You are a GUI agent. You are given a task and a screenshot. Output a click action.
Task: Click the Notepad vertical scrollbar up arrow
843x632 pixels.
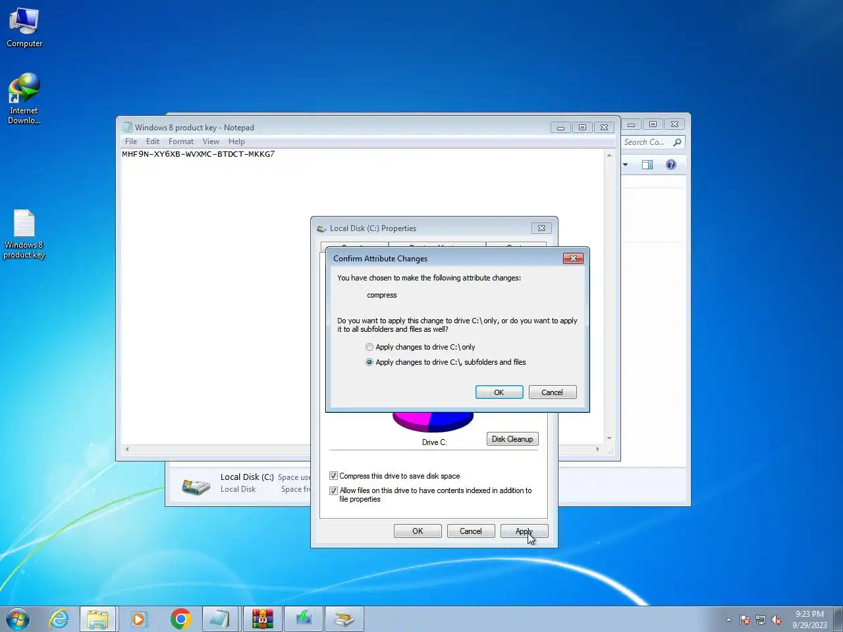[609, 155]
